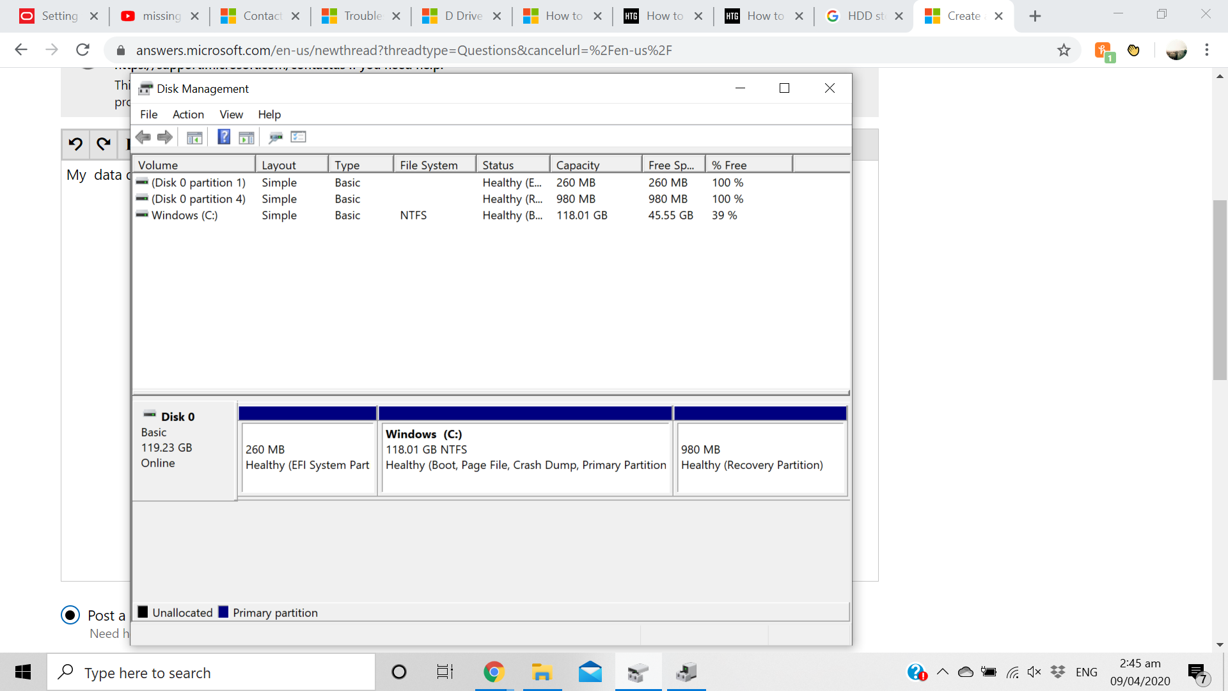Select the 980 MB Recovery Partition block
1228x691 pixels.
(760, 457)
